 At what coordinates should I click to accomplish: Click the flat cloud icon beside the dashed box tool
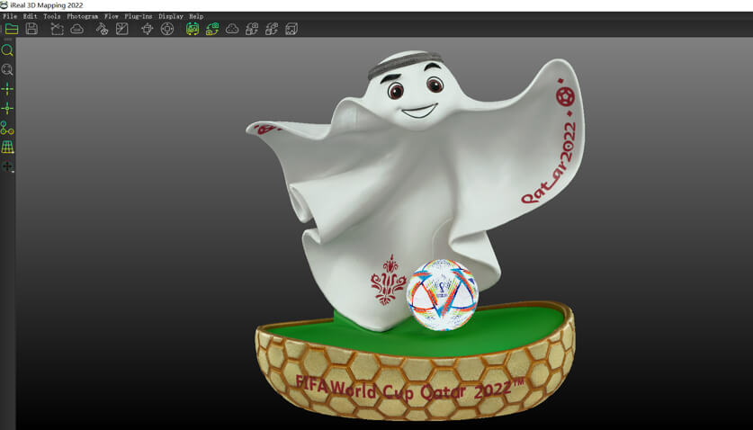point(76,30)
